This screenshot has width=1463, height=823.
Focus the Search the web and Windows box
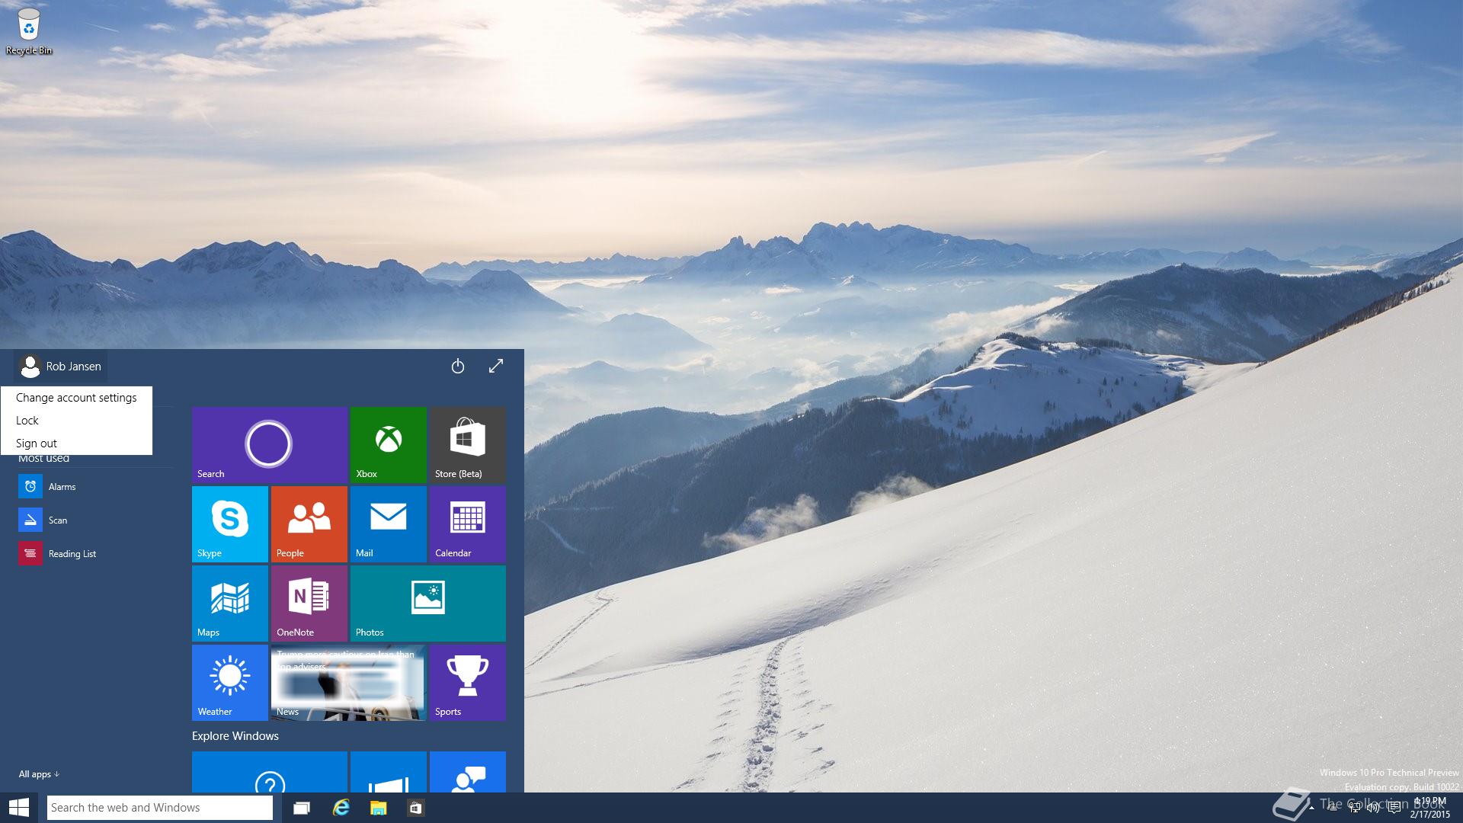[160, 808]
